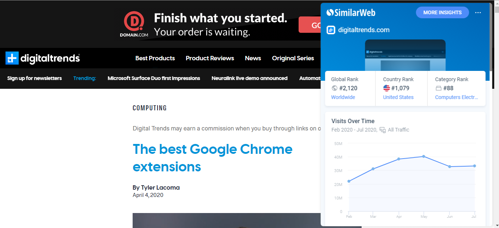The height and width of the screenshot is (228, 499).
Task: Select the News navigation item
Action: 253,58
